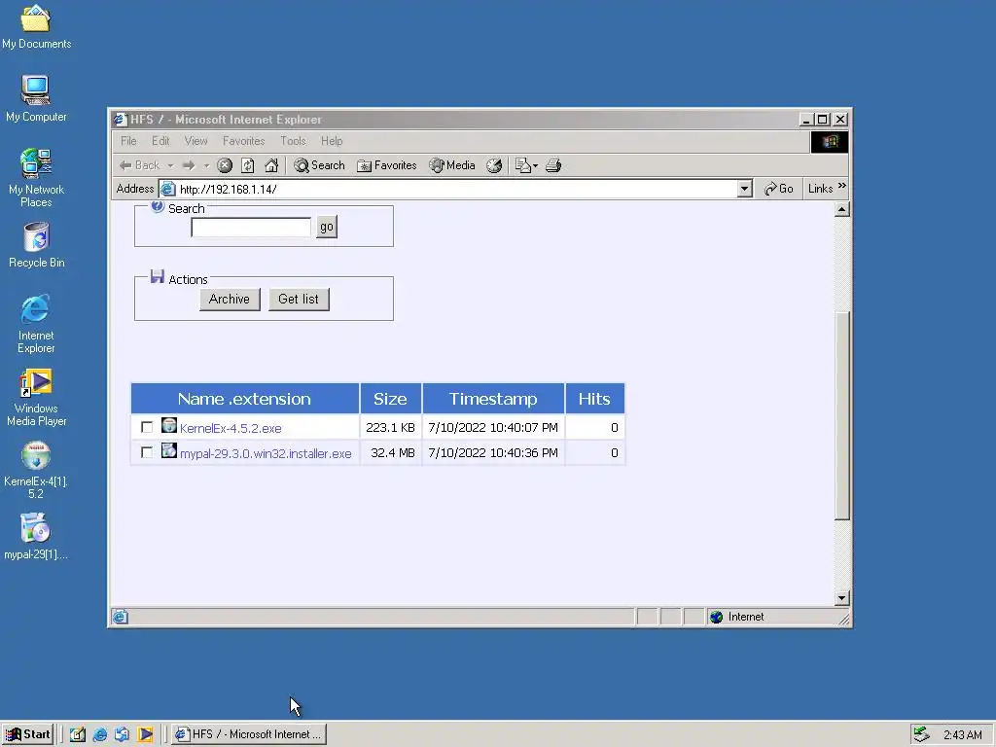Click the Refresh icon in IE toolbar

click(248, 165)
